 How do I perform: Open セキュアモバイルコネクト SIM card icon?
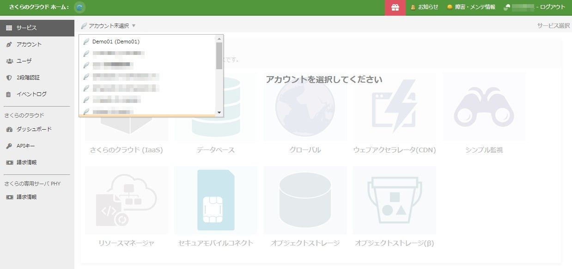point(215,199)
